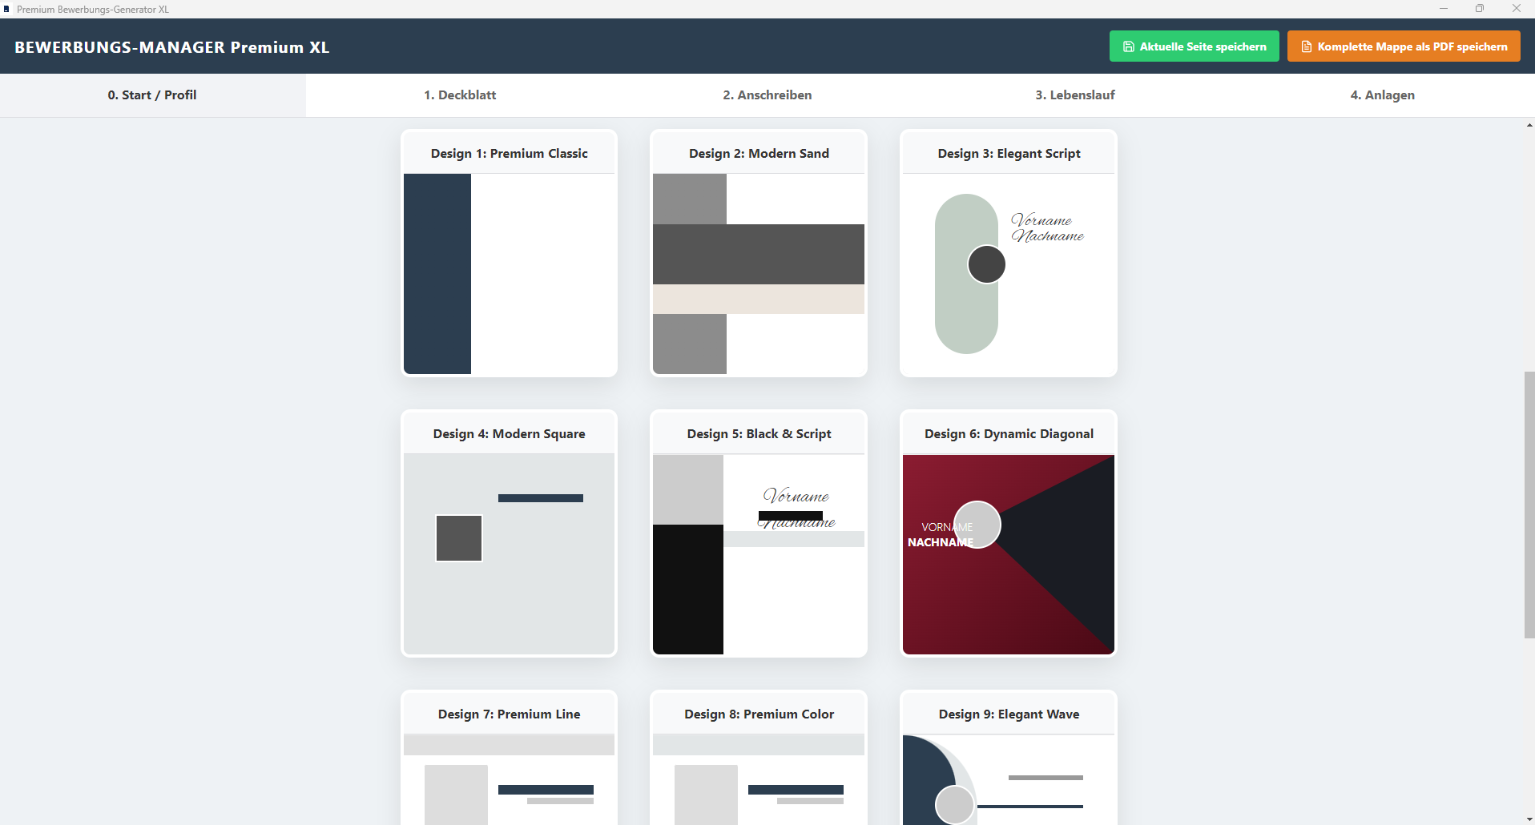This screenshot has height=825, width=1535.
Task: Choose Design 4: Modern Square layout
Action: point(509,533)
